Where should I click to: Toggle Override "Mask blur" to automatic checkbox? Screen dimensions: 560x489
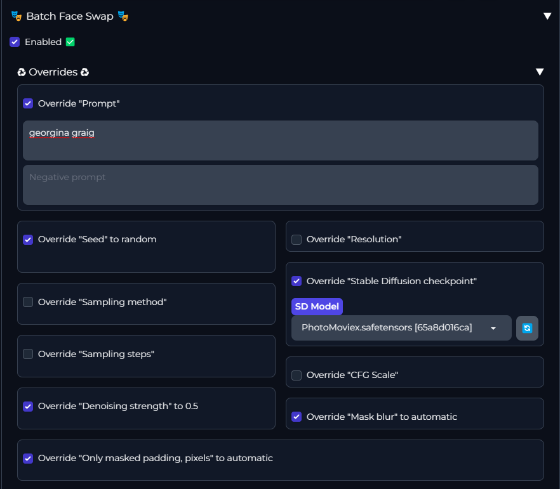(x=297, y=417)
